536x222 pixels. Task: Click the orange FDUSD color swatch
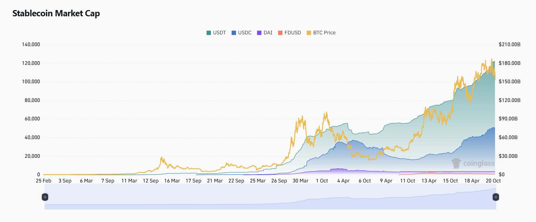click(x=280, y=33)
